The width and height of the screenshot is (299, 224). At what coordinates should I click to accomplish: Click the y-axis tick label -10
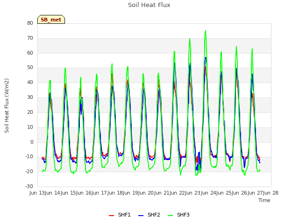(x=29, y=157)
